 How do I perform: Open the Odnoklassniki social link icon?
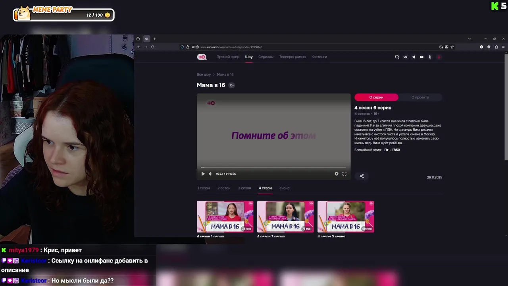[x=429, y=57]
